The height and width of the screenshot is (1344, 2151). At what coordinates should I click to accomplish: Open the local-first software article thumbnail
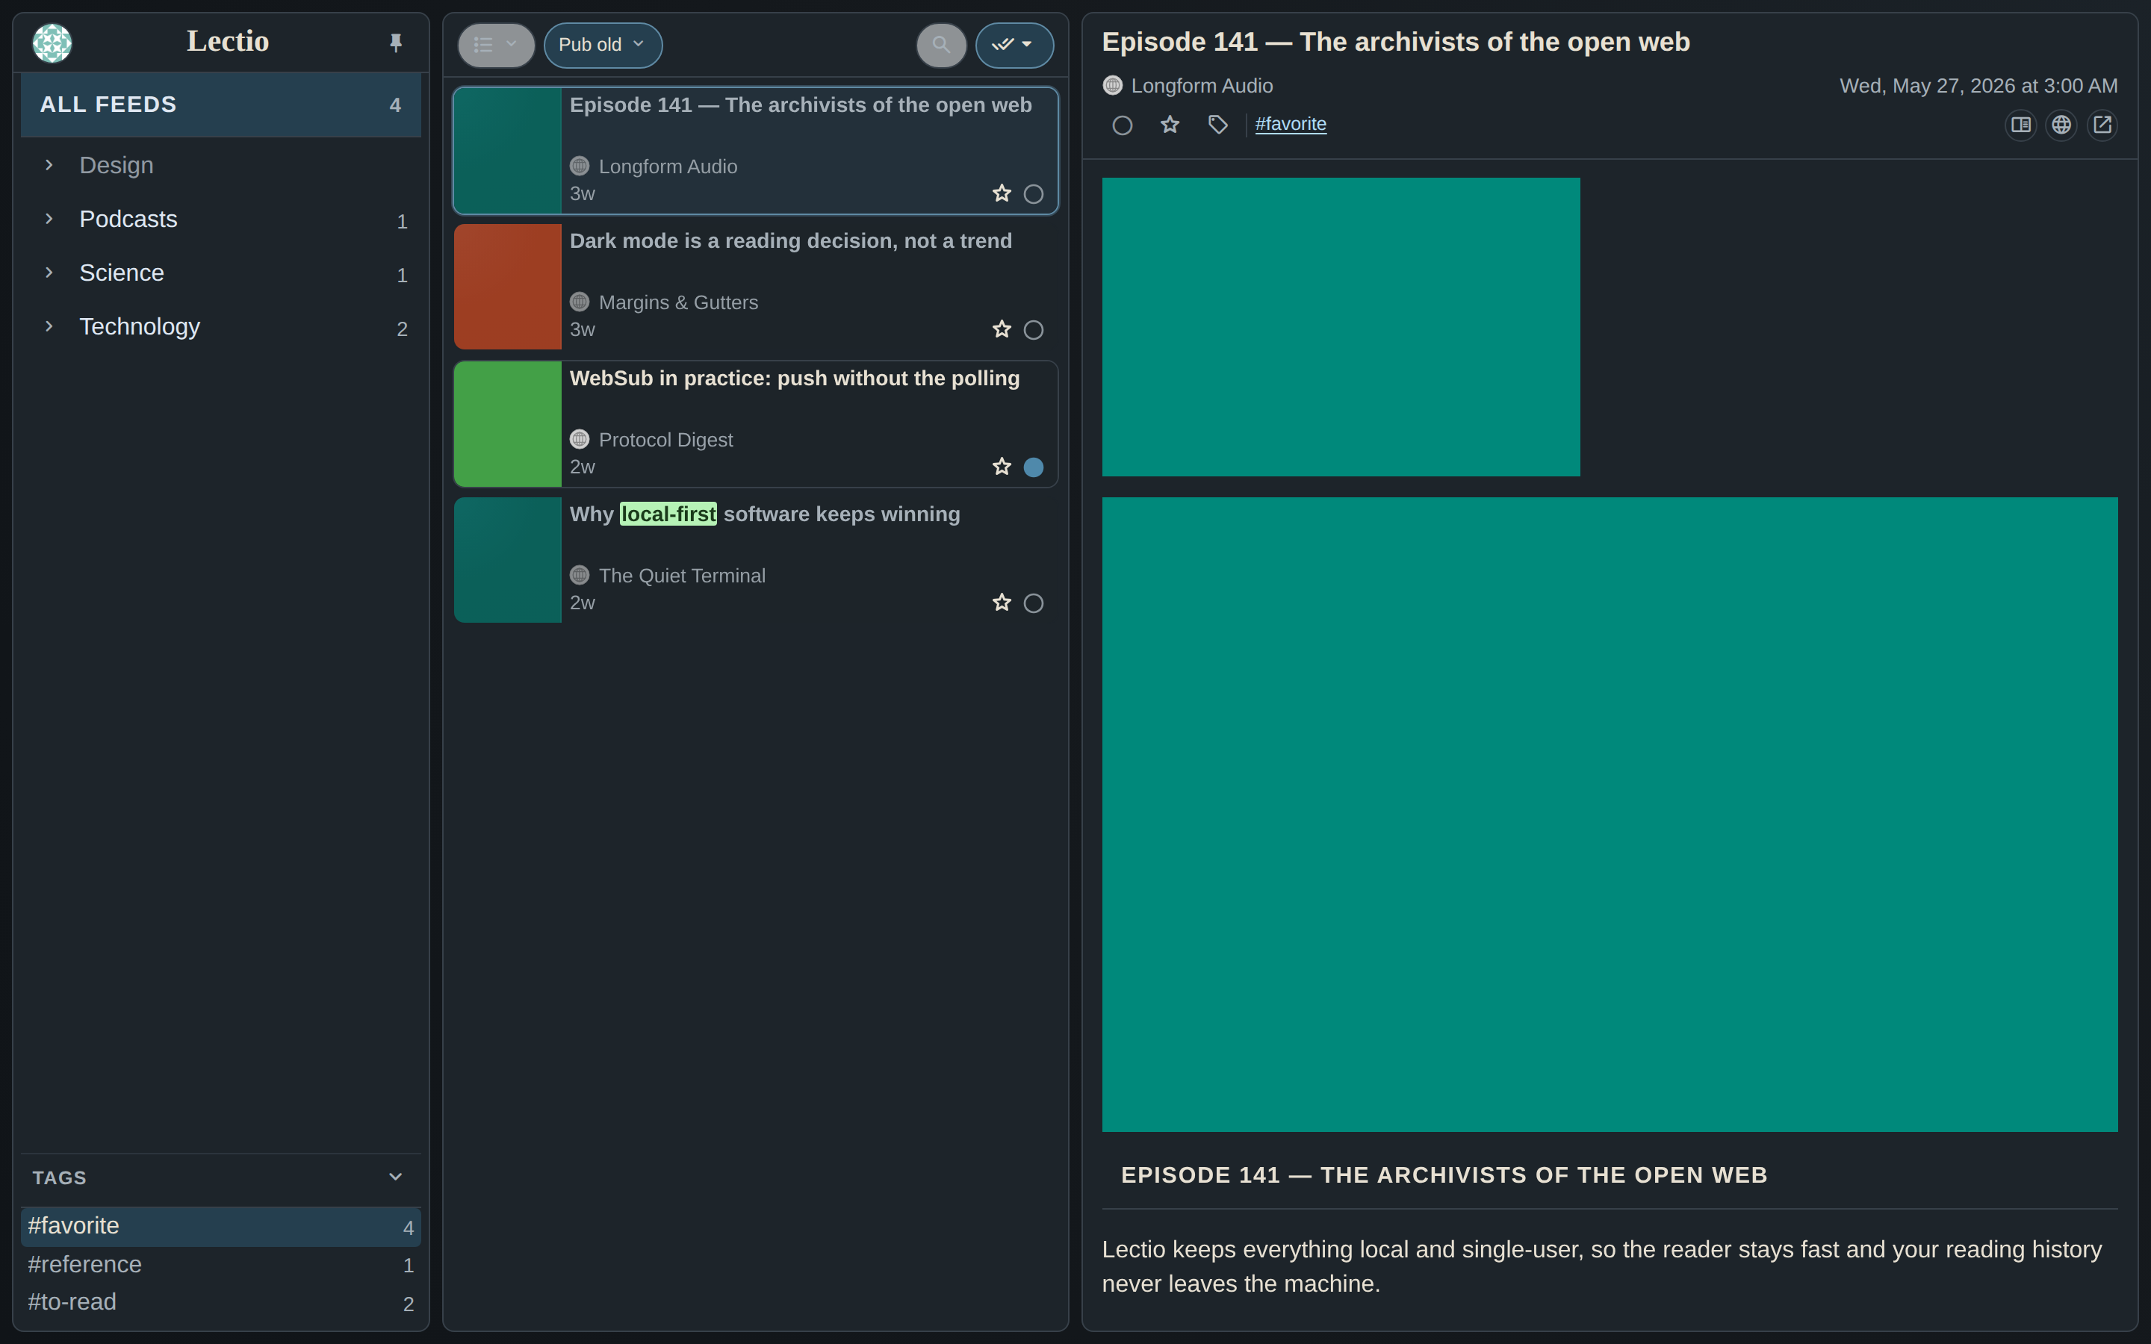point(508,560)
